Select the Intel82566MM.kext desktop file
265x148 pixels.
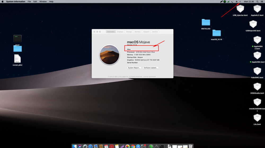257,105
